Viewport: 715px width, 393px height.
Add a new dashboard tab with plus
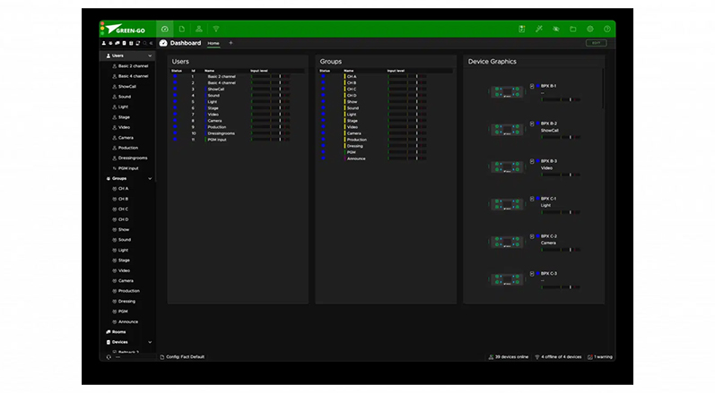tap(231, 43)
